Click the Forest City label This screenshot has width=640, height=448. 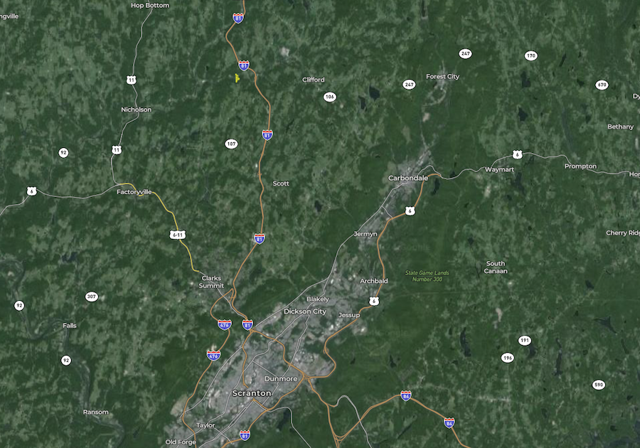[x=442, y=76]
